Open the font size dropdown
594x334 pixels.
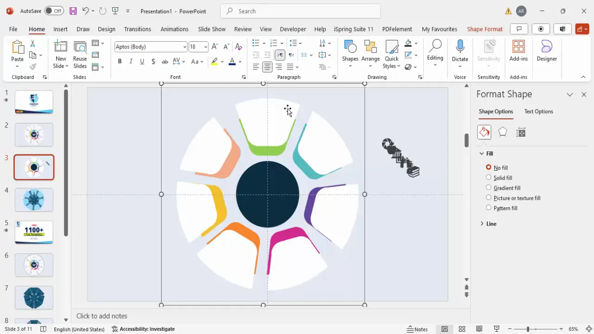coord(206,47)
